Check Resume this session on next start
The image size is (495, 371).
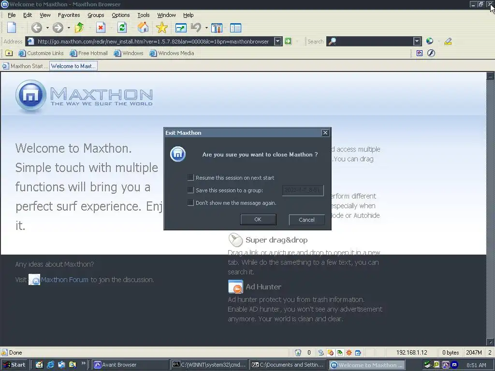click(x=190, y=178)
